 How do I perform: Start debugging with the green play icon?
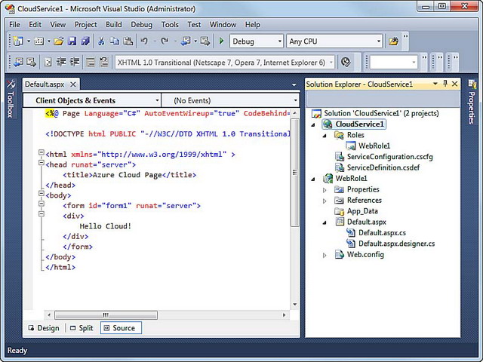click(221, 41)
